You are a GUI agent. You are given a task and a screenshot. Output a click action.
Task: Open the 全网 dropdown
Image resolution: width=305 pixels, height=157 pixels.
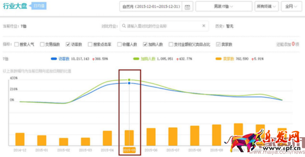pos(291,6)
